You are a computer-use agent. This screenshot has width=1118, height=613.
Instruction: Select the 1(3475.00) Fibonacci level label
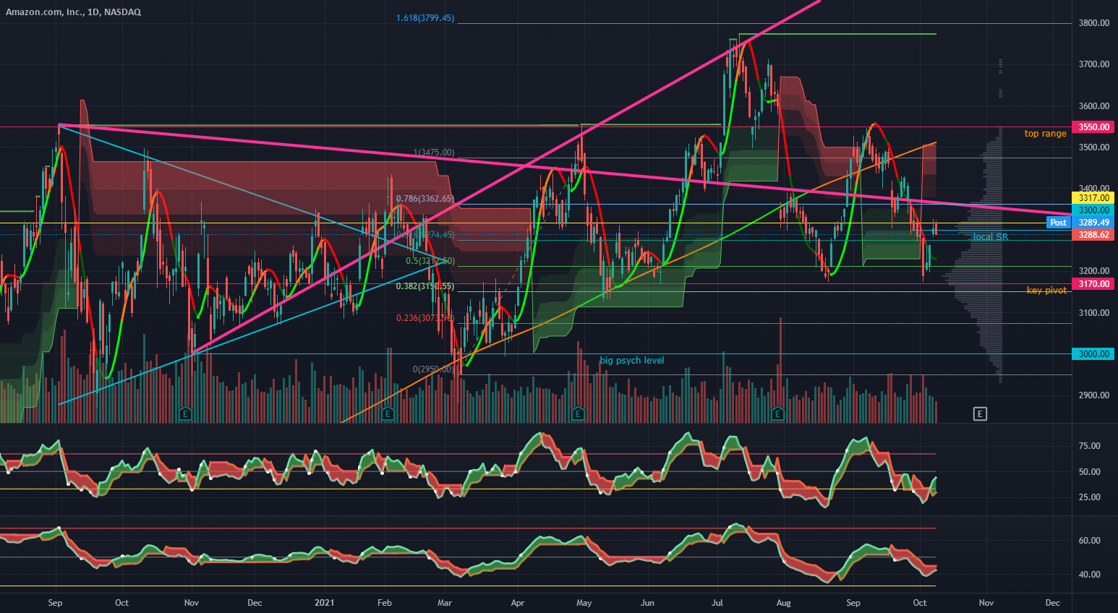pyautogui.click(x=434, y=153)
